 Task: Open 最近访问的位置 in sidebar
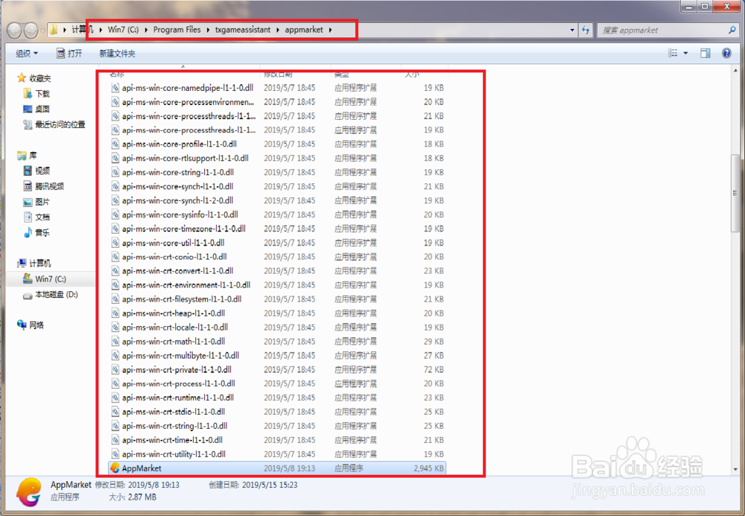pyautogui.click(x=54, y=124)
